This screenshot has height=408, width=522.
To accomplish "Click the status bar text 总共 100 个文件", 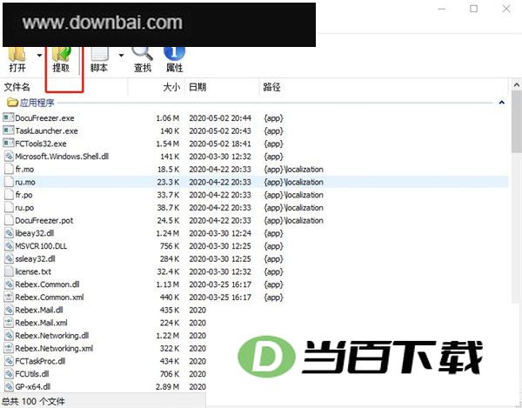I will [x=33, y=401].
